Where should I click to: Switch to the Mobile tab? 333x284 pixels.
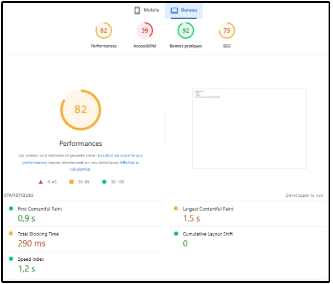147,10
